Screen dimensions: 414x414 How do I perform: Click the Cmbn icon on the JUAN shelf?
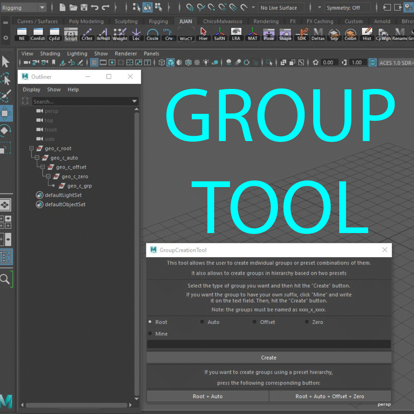click(350, 34)
